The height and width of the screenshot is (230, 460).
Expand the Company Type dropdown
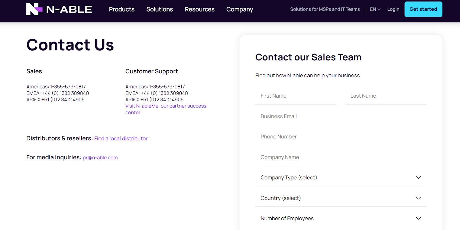[x=341, y=178]
